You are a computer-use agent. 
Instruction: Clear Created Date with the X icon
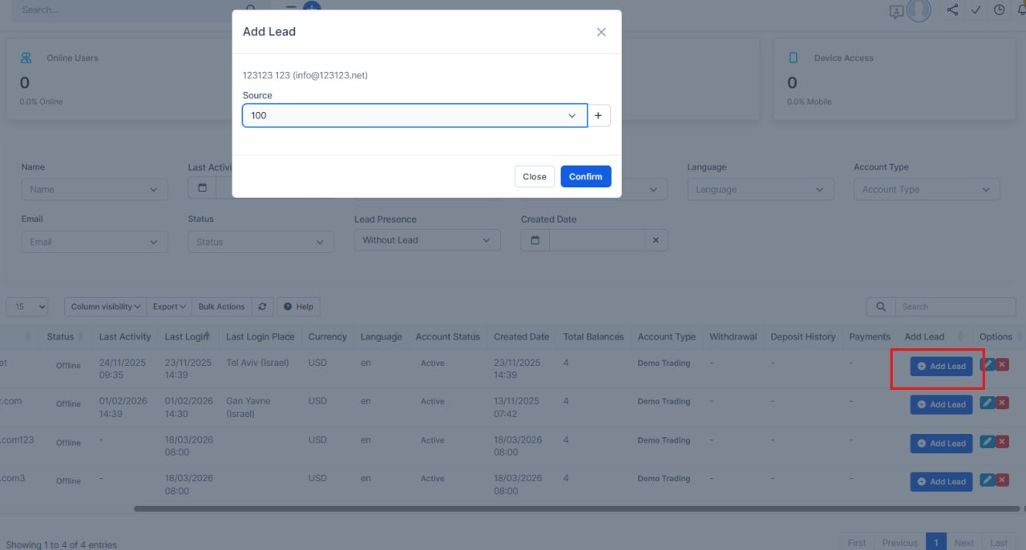click(656, 240)
